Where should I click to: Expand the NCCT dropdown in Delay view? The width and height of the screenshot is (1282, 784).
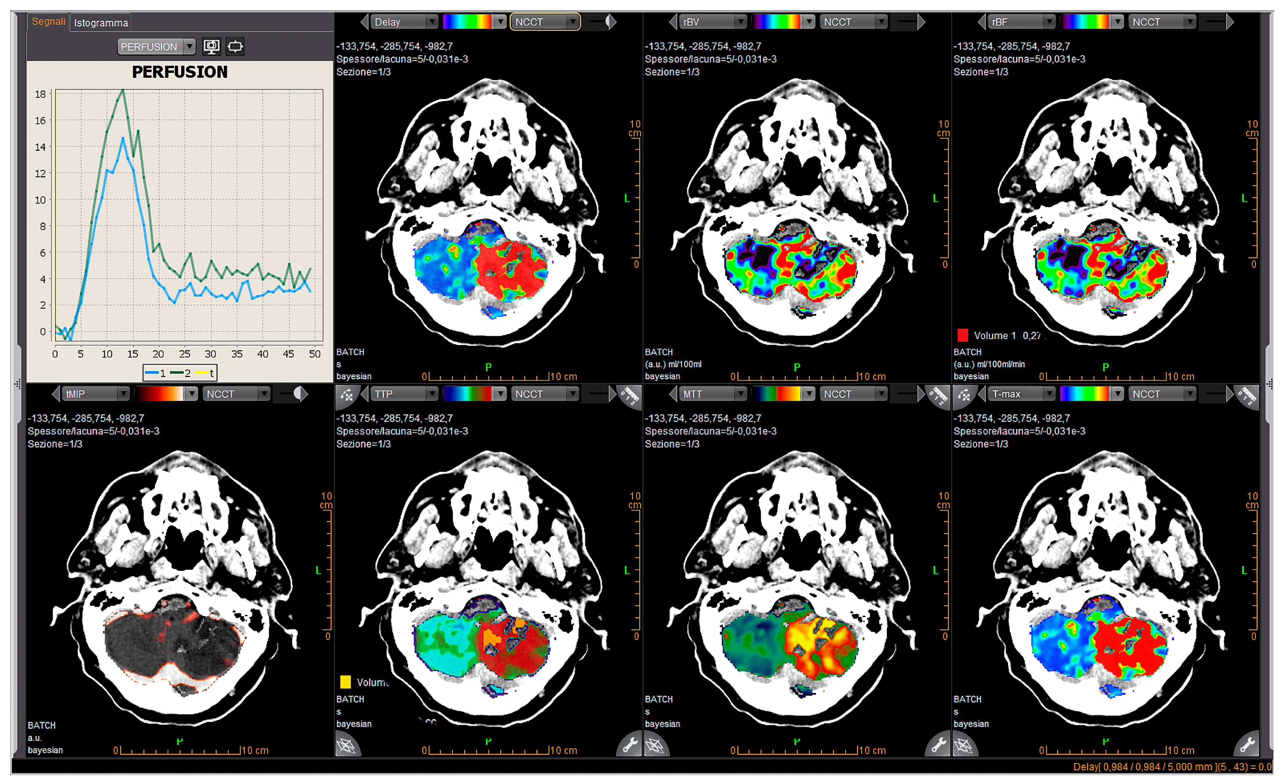[x=545, y=22]
